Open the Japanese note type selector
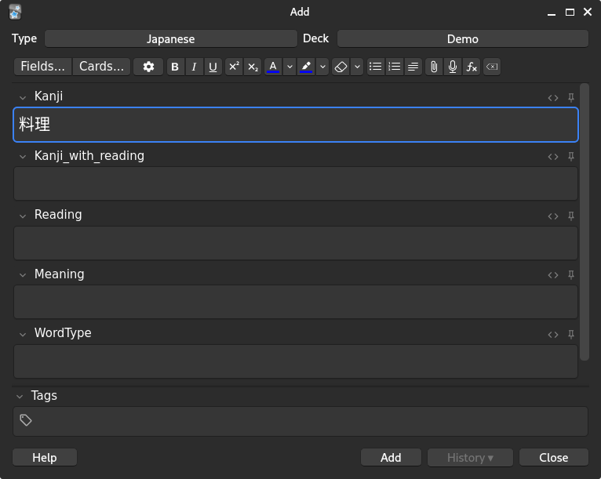Image resolution: width=601 pixels, height=479 pixels. [x=170, y=38]
